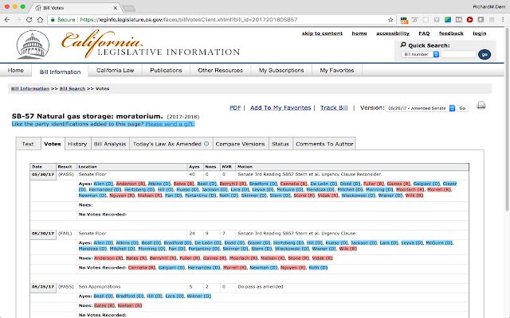Open the My Favorites menu
The width and height of the screenshot is (510, 318).
point(337,71)
